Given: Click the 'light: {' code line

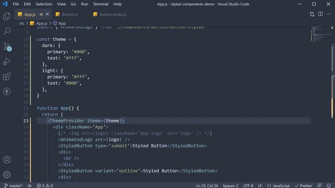Looking at the screenshot, I should pyautogui.click(x=52, y=70).
